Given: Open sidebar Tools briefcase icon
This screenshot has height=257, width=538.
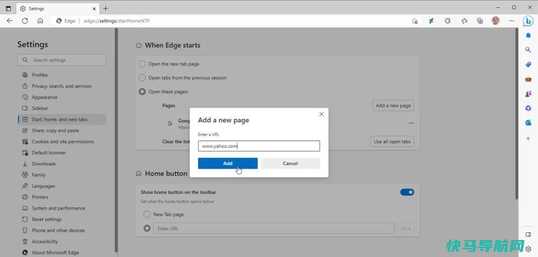Looking at the screenshot, I should [x=528, y=79].
